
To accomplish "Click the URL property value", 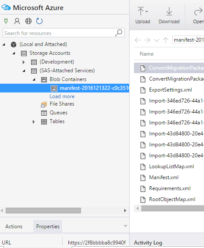I will (97, 242).
